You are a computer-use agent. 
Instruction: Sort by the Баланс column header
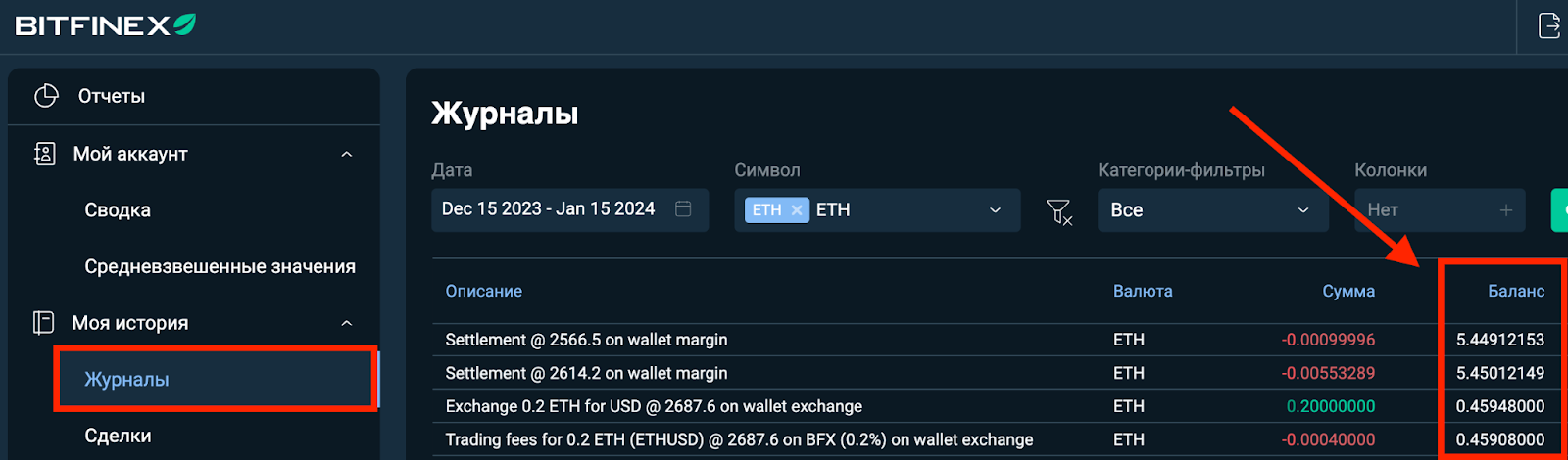pyautogui.click(x=1516, y=291)
